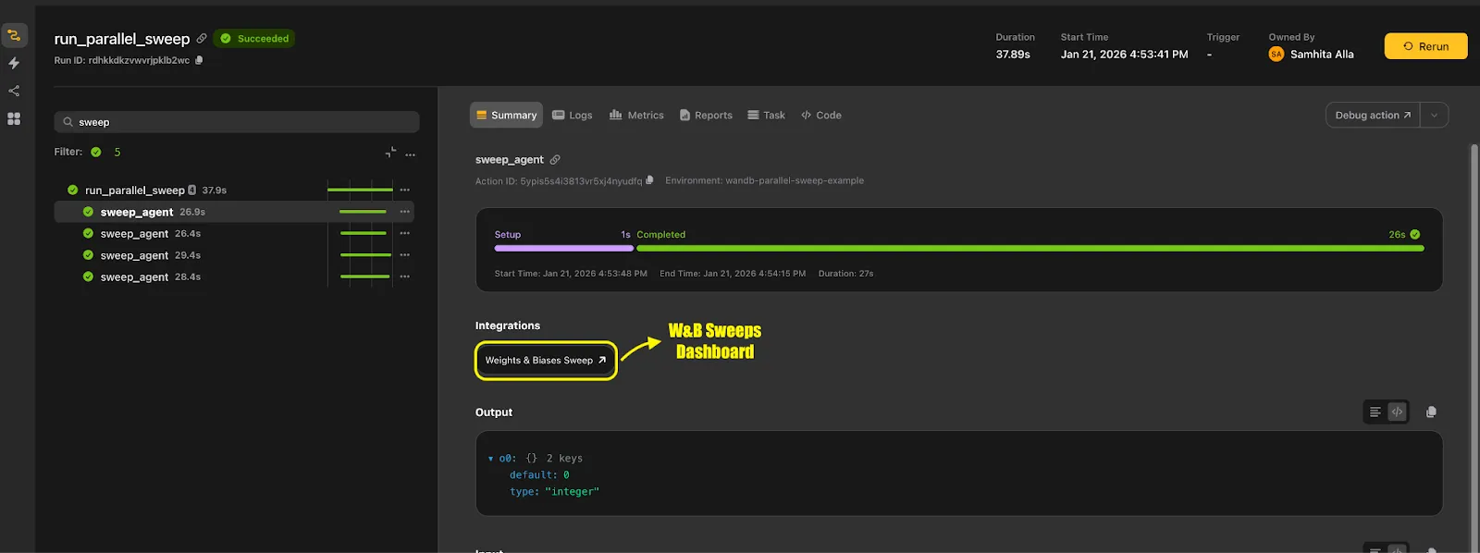
Task: Click the Debug action button
Action: coord(1373,115)
